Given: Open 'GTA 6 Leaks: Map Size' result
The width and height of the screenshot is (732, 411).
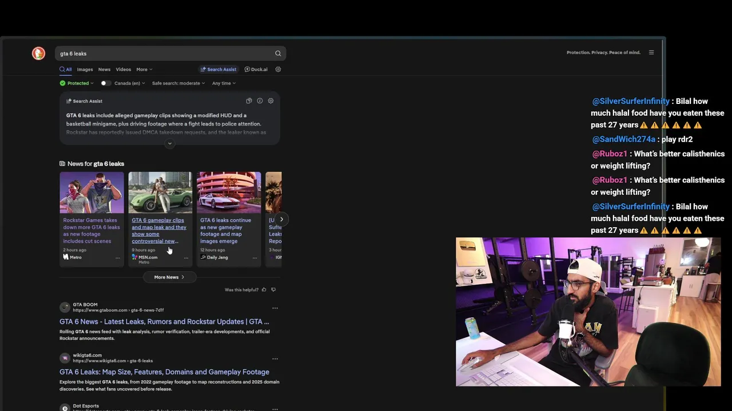Looking at the screenshot, I should coord(164,372).
